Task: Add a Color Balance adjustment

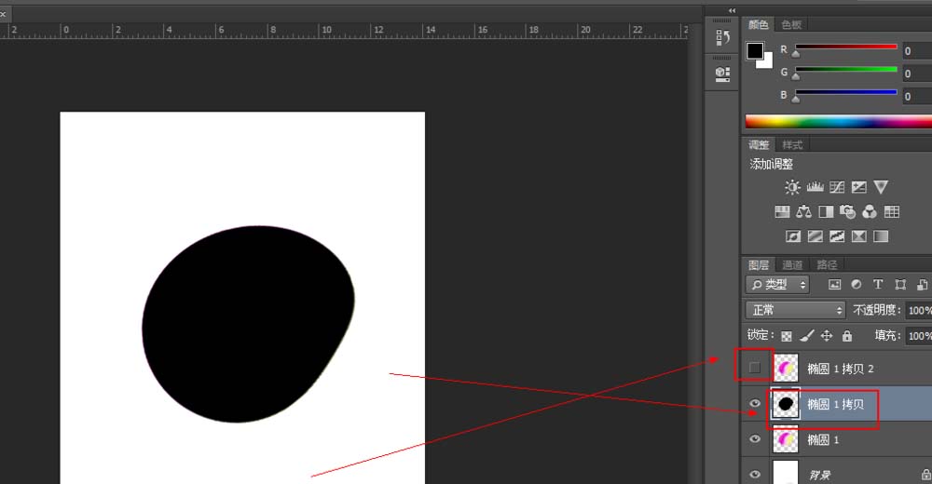Action: (x=803, y=212)
